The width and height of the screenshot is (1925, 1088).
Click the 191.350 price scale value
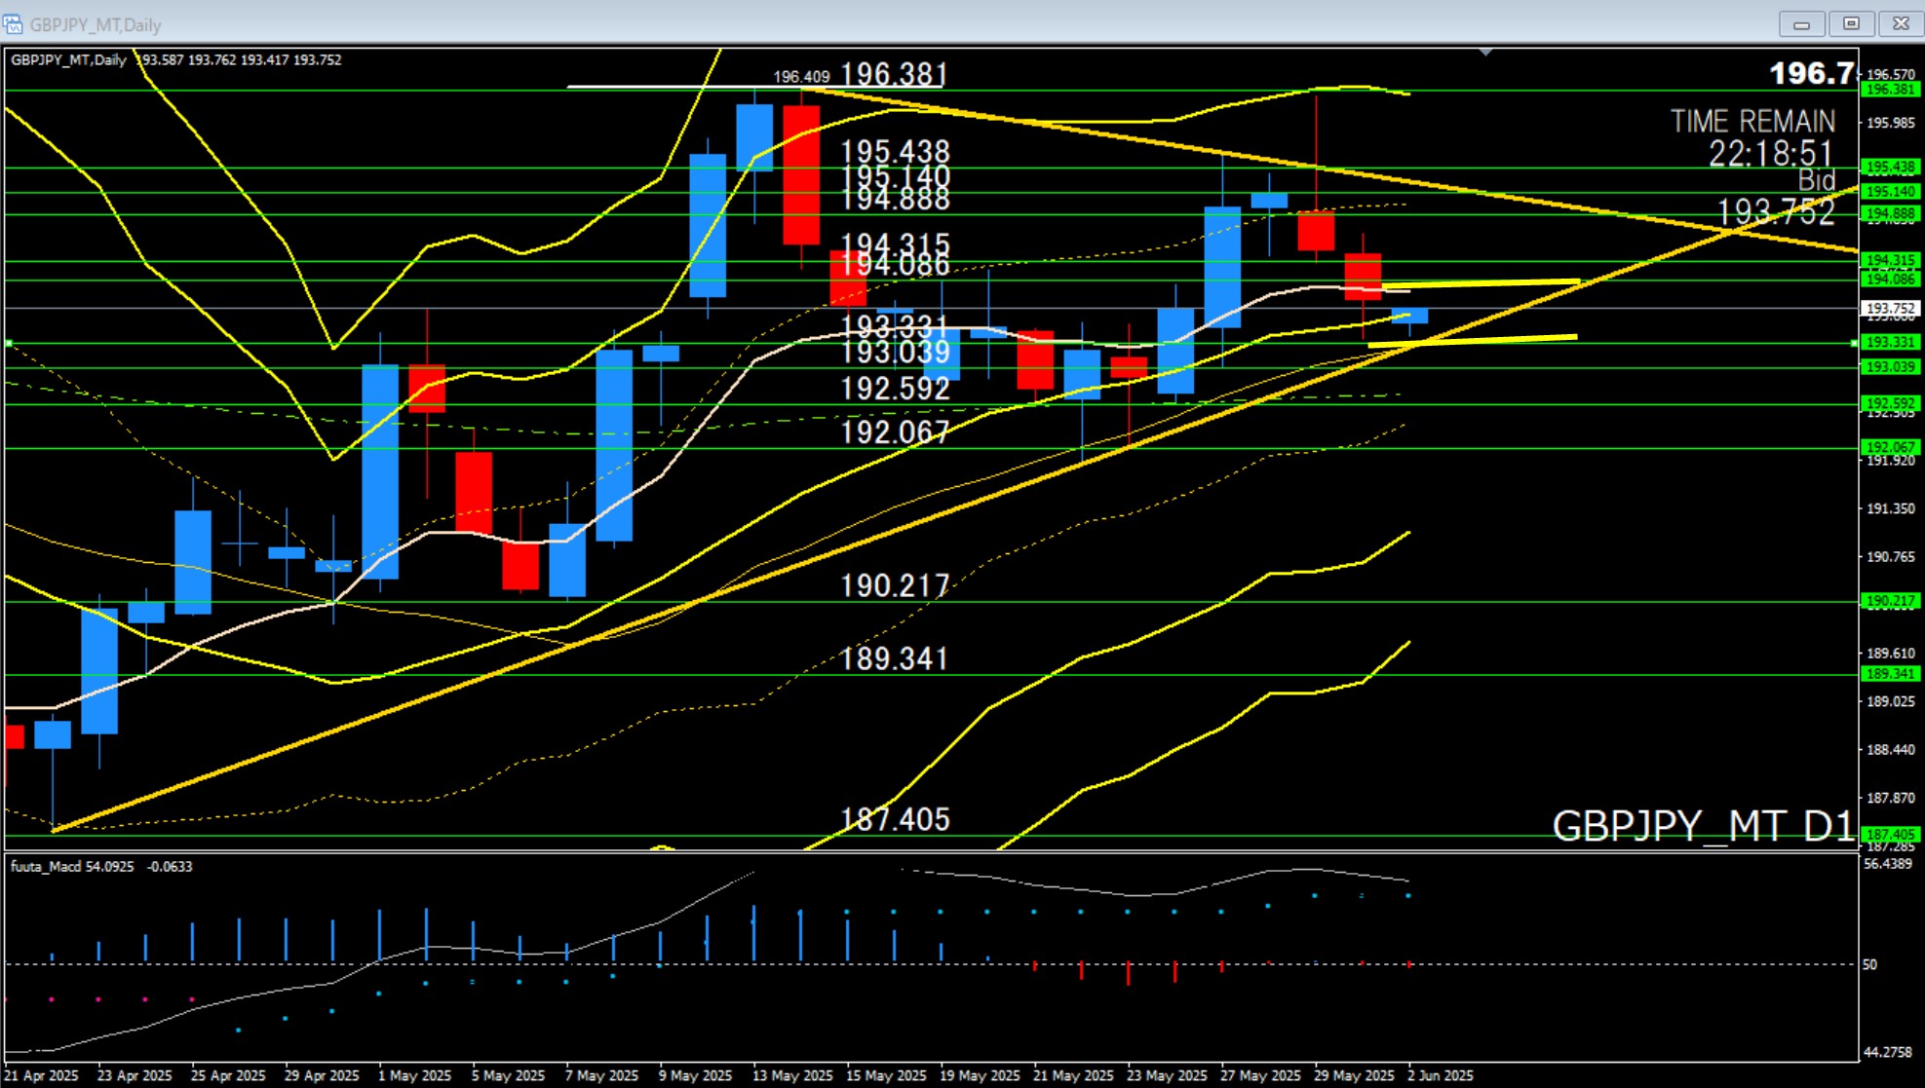1890,508
